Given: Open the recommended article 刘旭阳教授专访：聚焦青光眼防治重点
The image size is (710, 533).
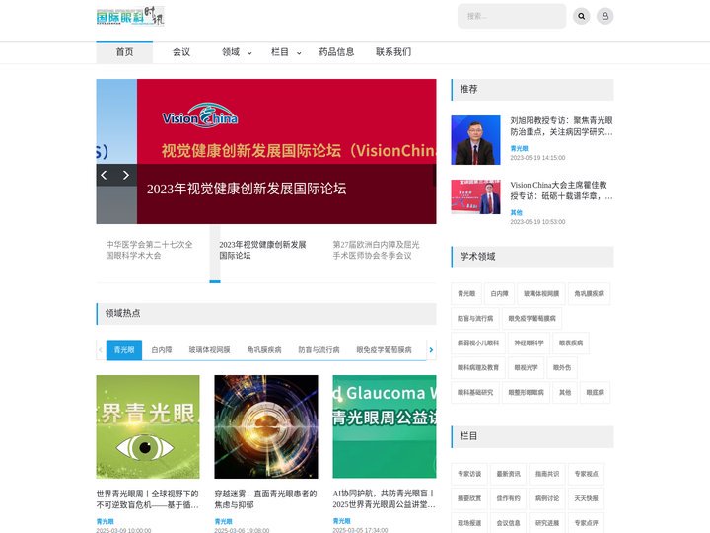Looking at the screenshot, I should [x=561, y=126].
